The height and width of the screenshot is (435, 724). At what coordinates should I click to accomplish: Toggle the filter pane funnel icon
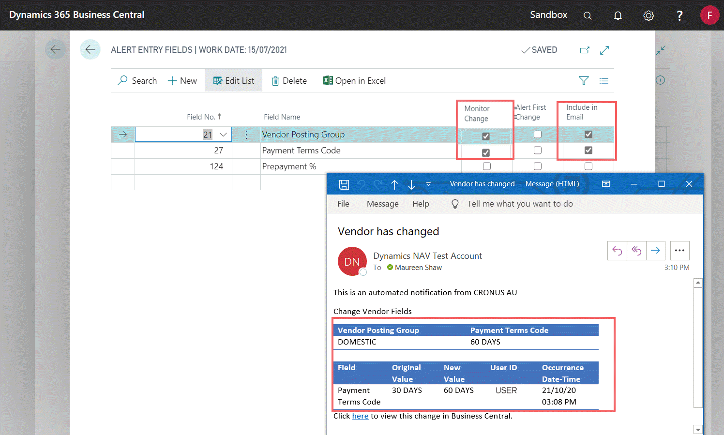point(584,81)
